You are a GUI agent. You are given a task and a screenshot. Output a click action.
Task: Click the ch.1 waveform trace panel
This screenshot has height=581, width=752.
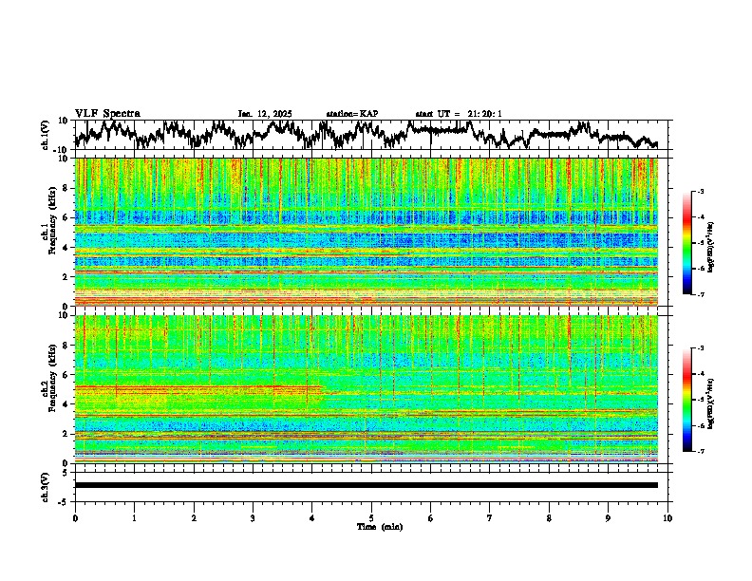point(373,135)
